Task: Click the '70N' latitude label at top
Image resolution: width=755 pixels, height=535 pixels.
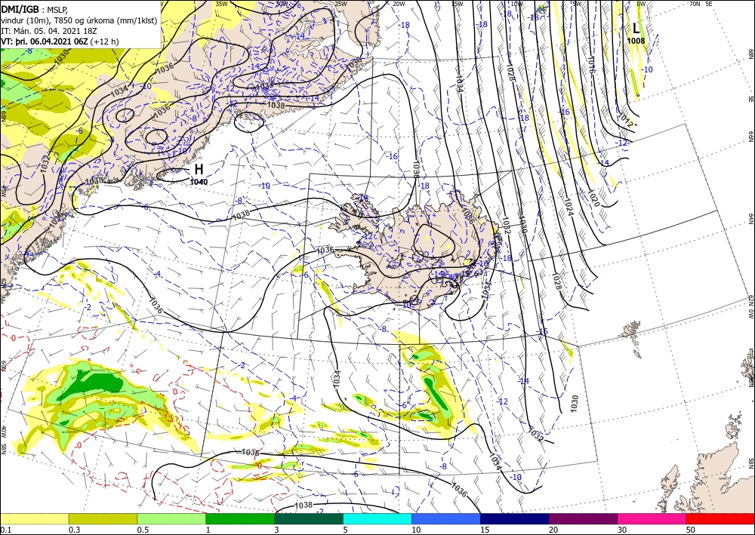Action: click(x=695, y=3)
